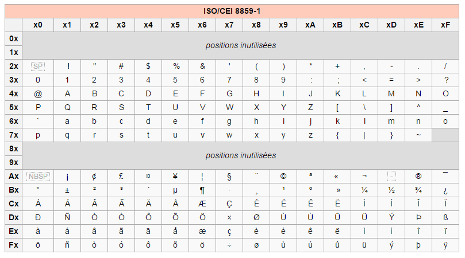Click the at sign @ cell

click(x=38, y=94)
